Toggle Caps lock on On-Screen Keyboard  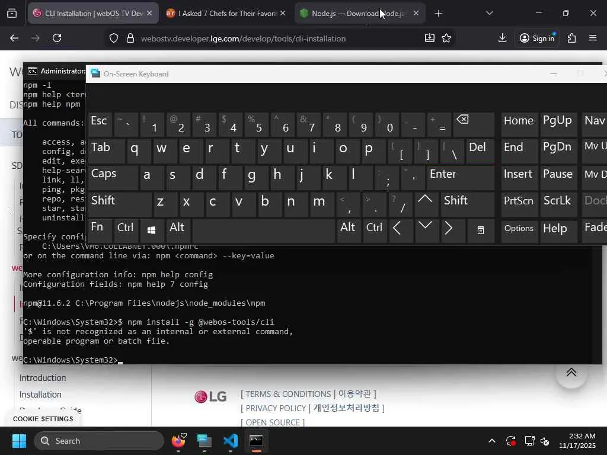(x=113, y=177)
